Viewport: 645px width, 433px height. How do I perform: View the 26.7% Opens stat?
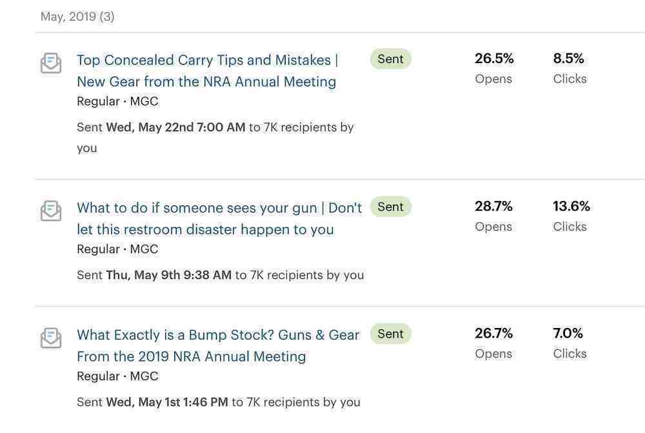[x=493, y=343]
